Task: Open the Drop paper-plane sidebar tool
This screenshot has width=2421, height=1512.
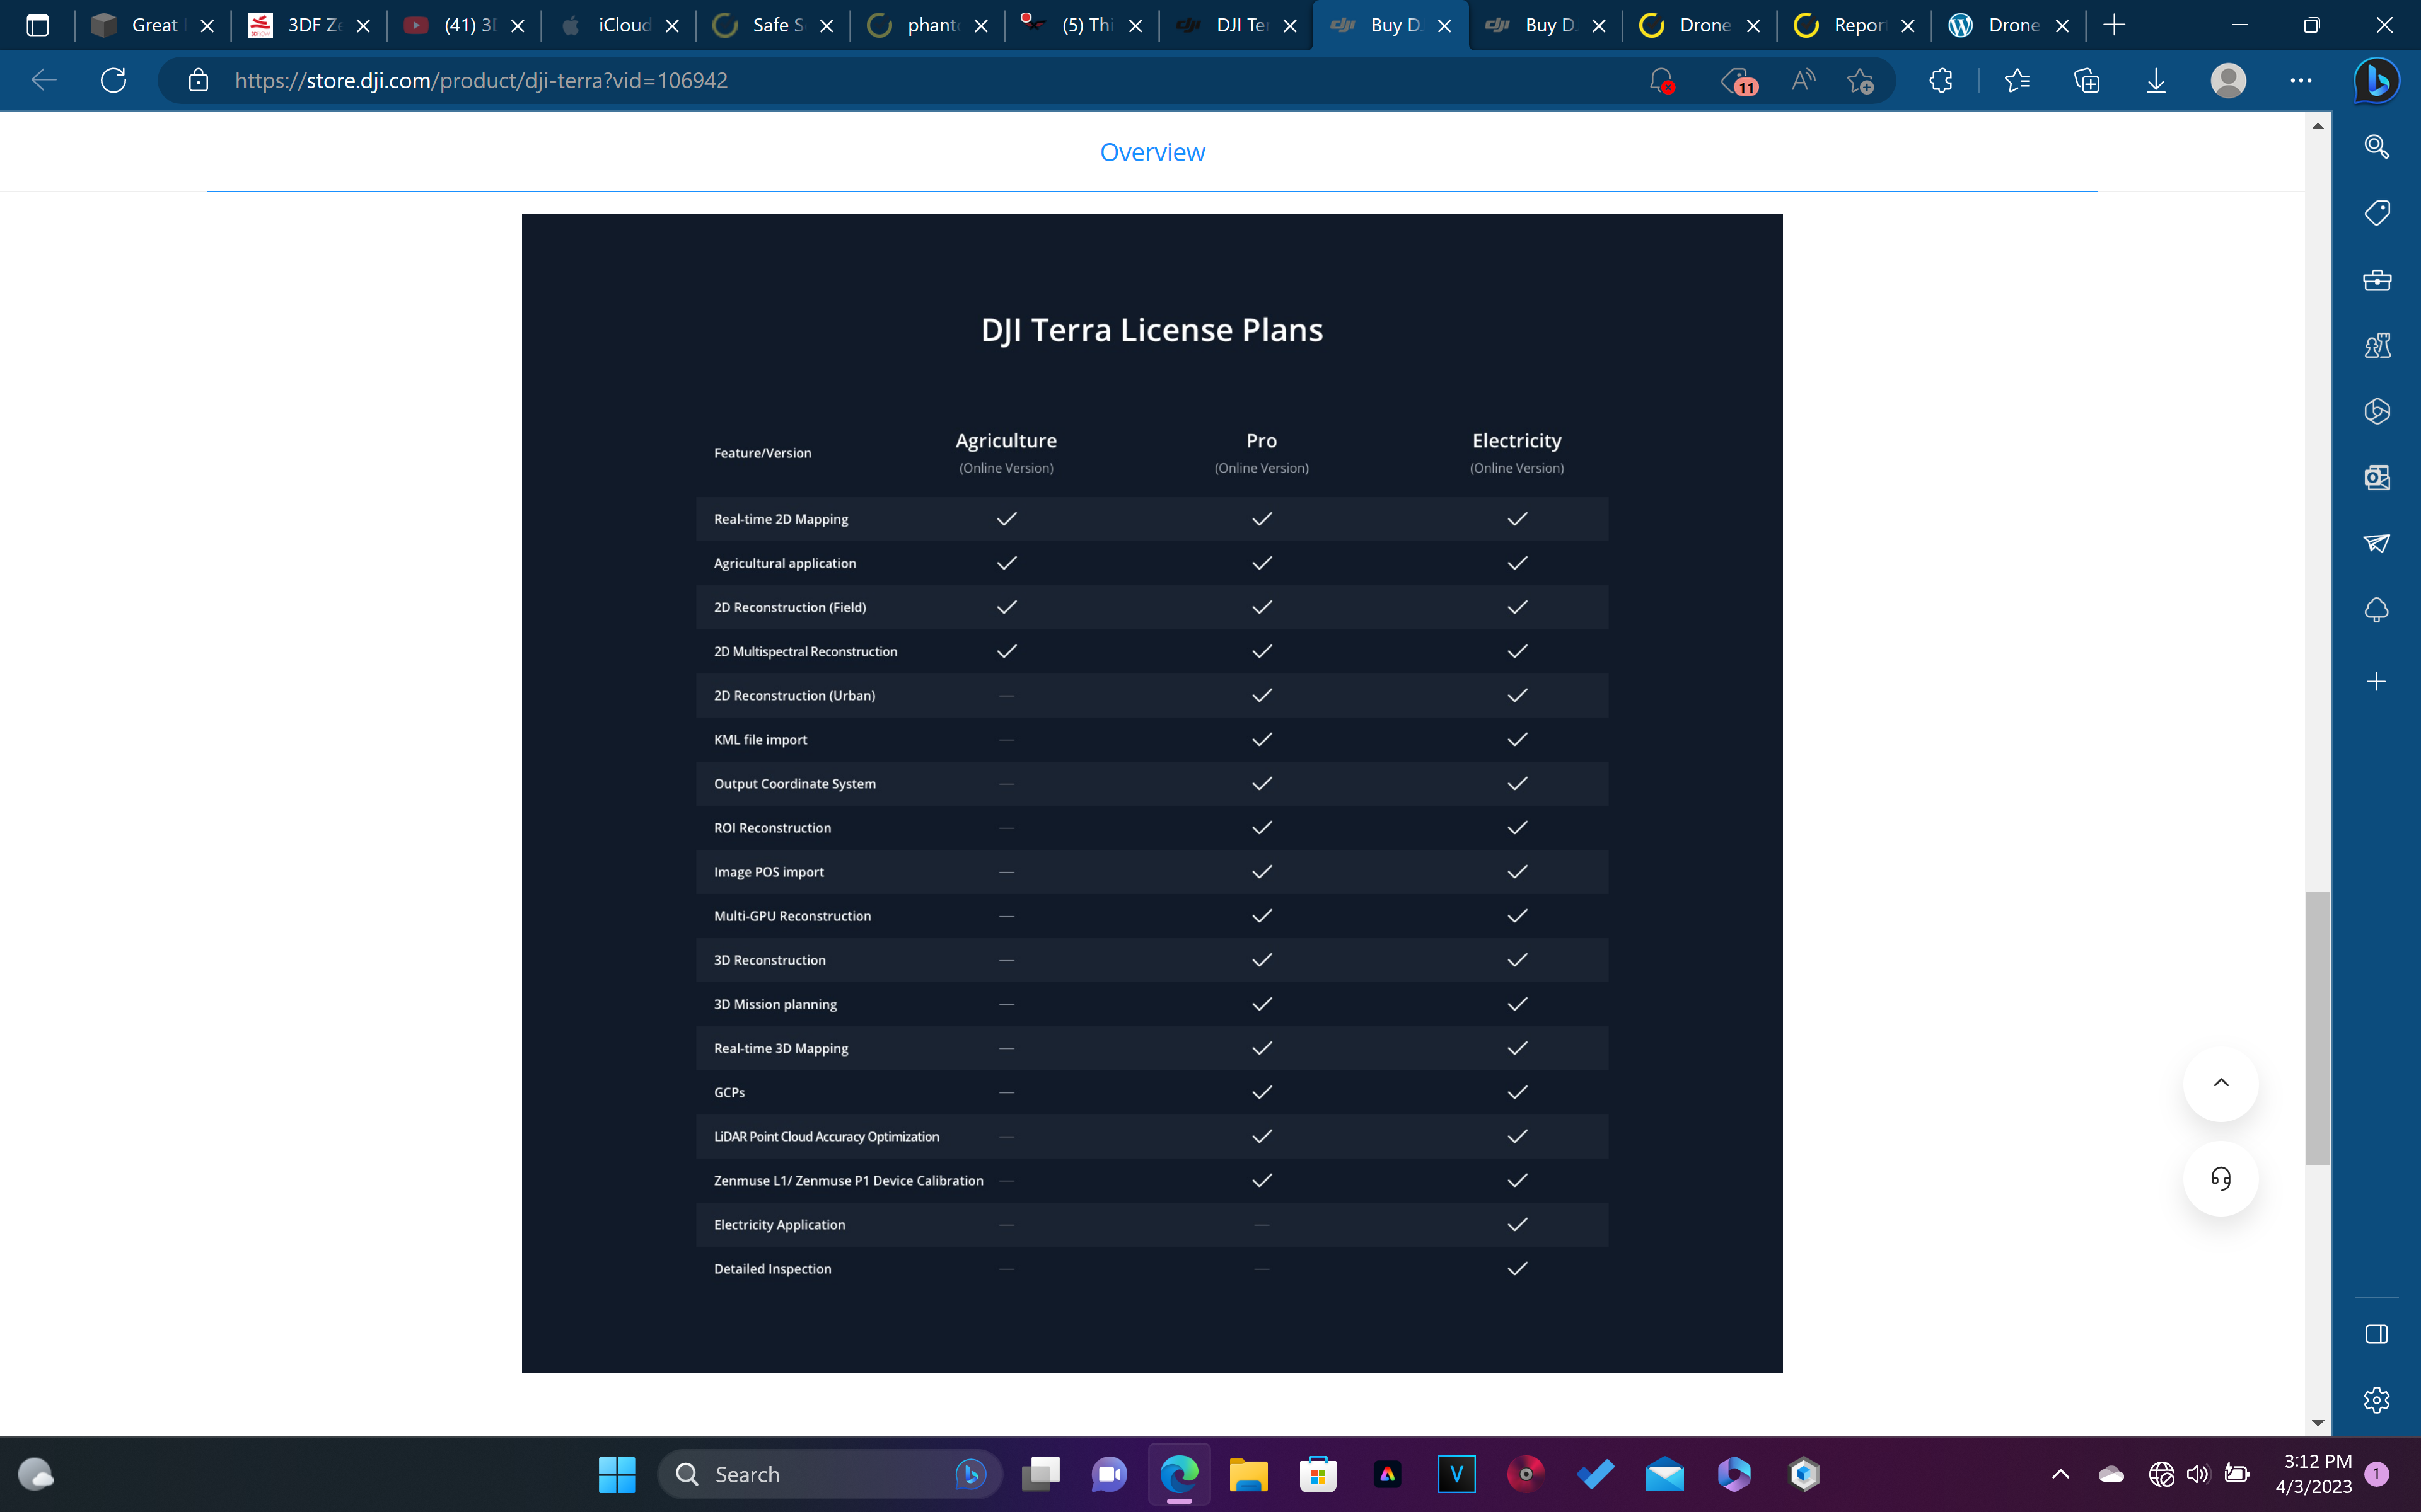Action: [2377, 543]
